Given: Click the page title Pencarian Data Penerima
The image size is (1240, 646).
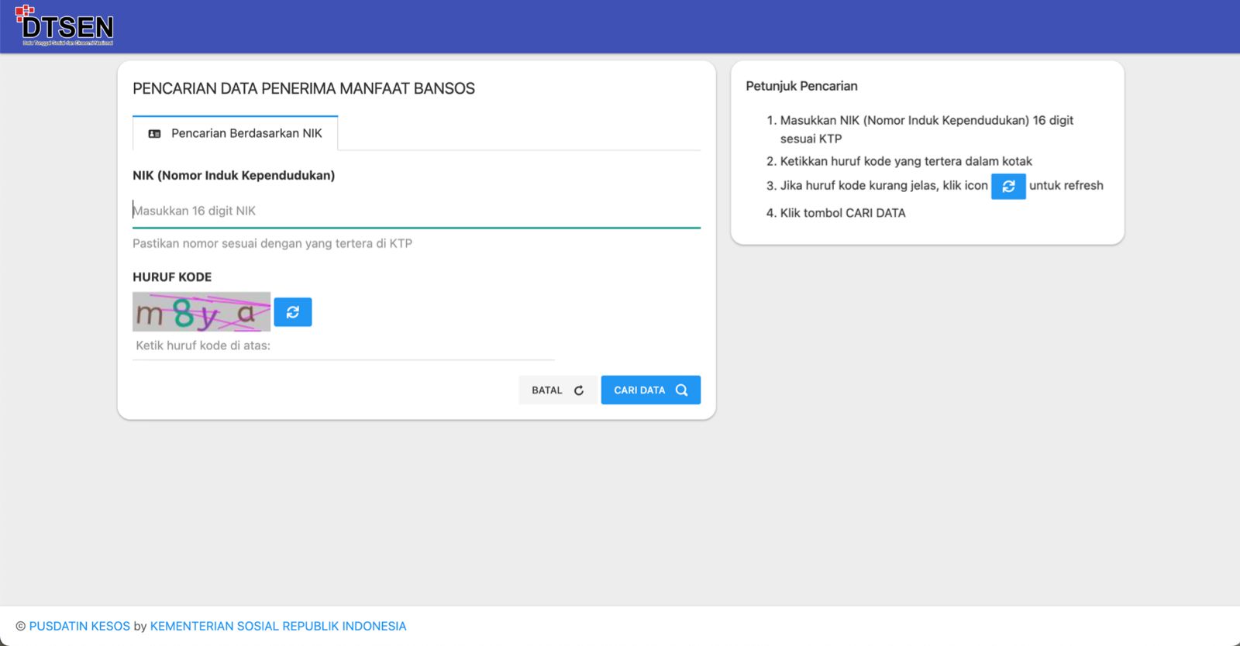Looking at the screenshot, I should (303, 88).
